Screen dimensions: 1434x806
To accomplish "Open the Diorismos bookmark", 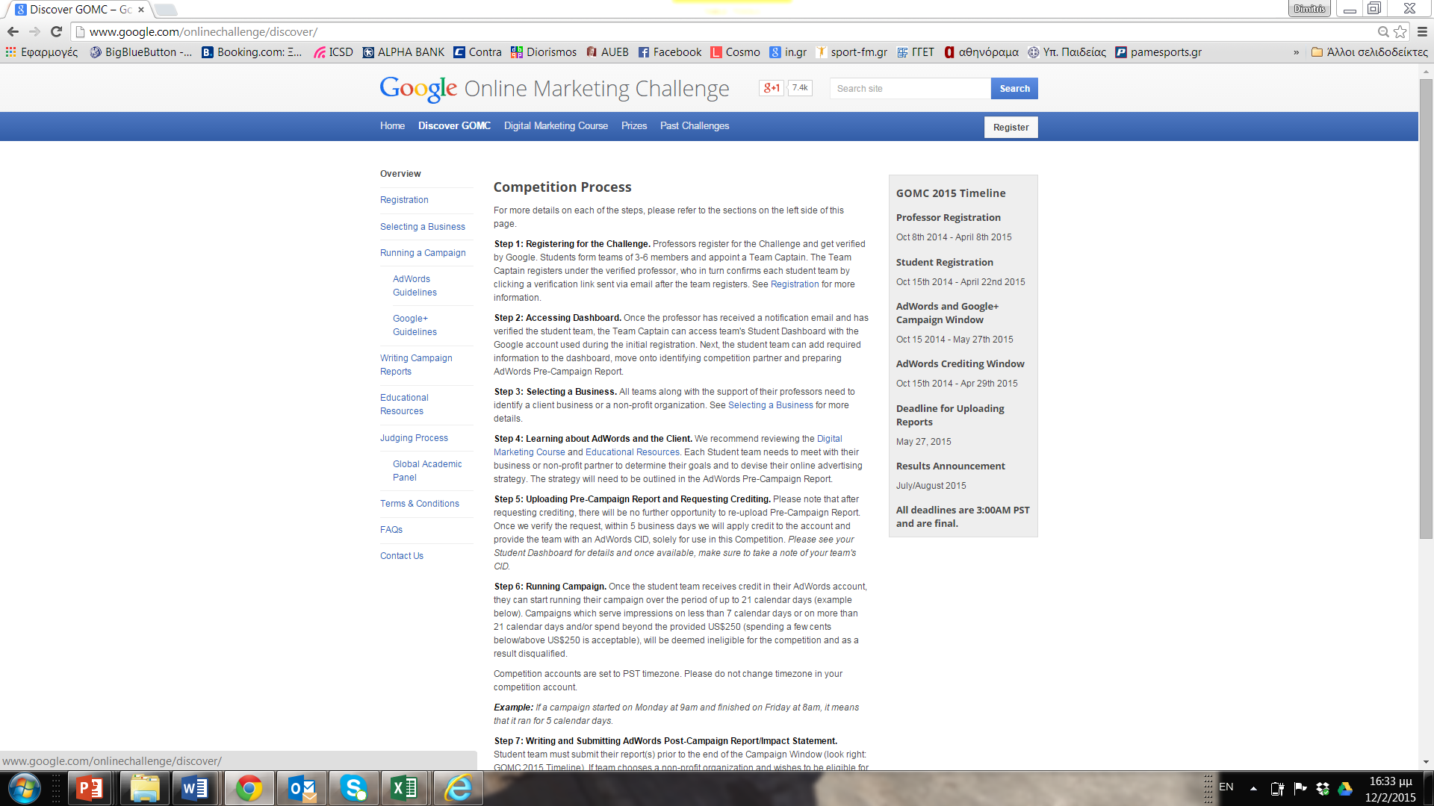I will point(544,52).
